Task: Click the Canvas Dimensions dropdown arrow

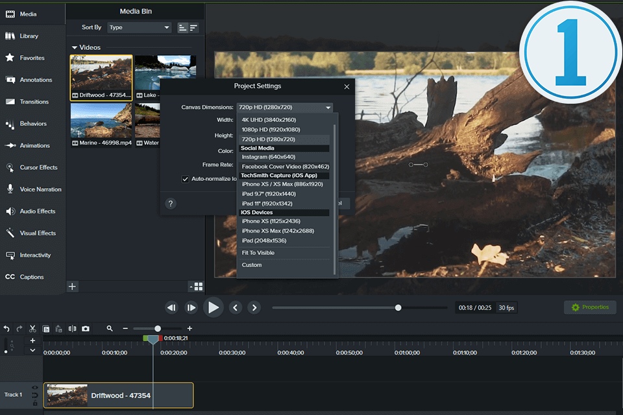Action: [x=328, y=107]
